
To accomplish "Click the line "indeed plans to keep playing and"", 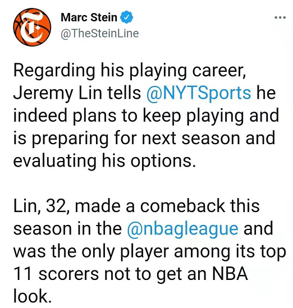I will 146,116.
